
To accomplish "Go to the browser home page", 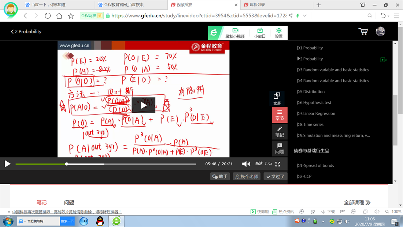I will click(59, 16).
